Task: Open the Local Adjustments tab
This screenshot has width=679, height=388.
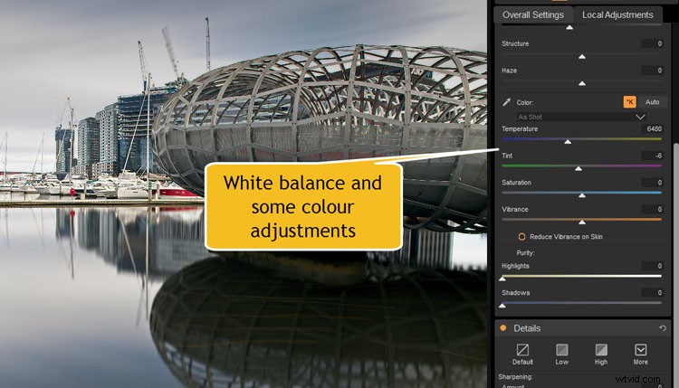Action: pyautogui.click(x=617, y=14)
